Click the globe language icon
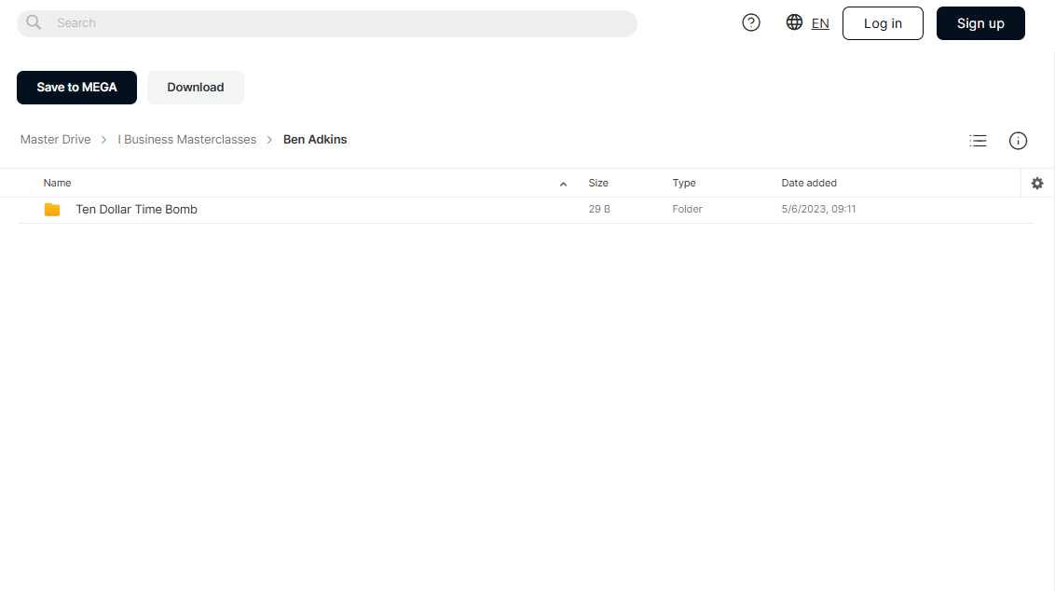1055x591 pixels. [x=794, y=22]
